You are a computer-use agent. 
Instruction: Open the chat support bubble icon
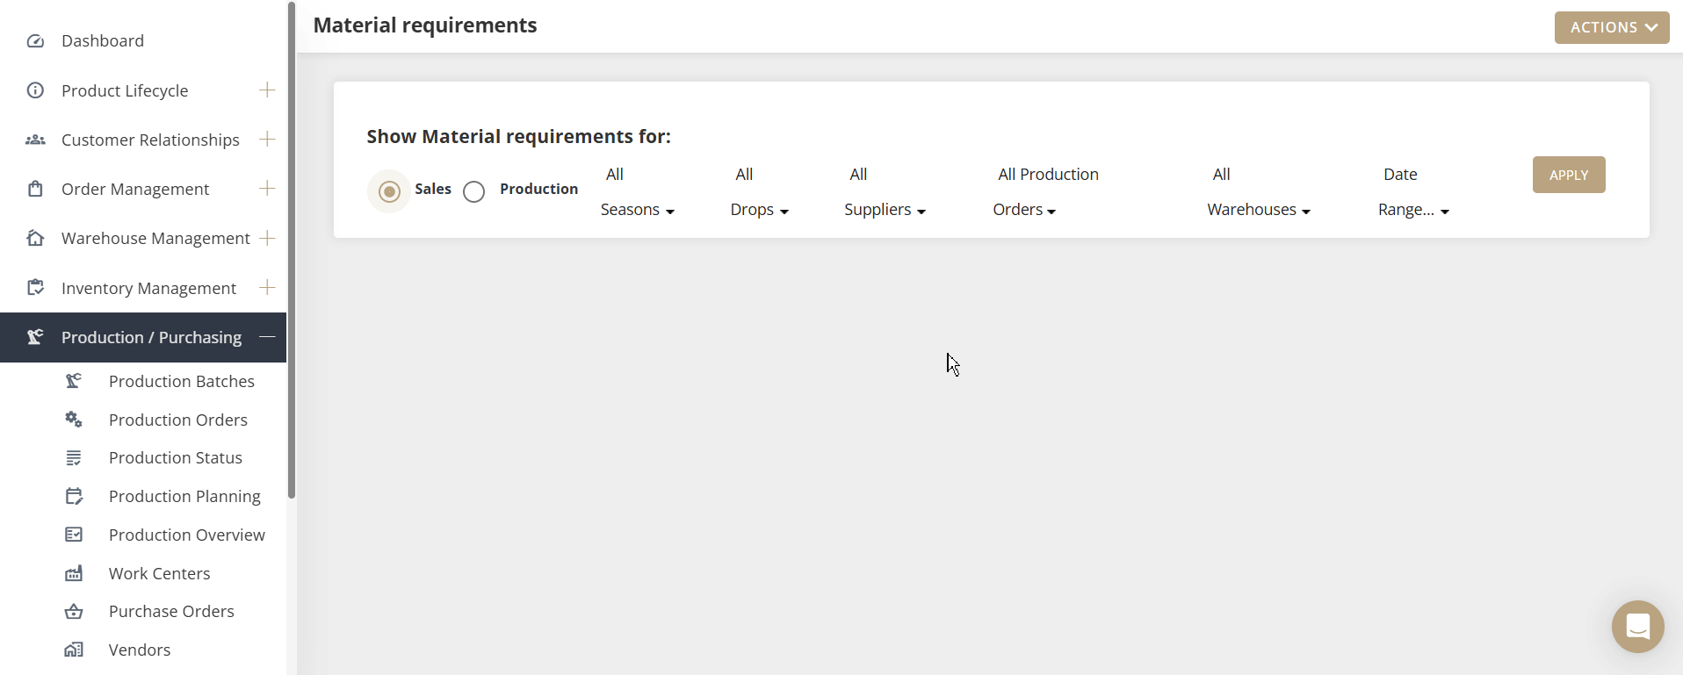coord(1637,627)
